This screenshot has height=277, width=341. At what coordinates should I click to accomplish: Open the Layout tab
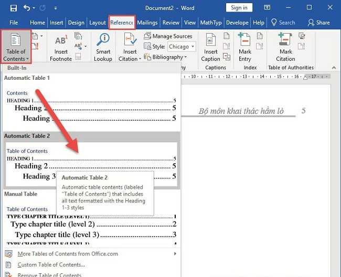98,23
